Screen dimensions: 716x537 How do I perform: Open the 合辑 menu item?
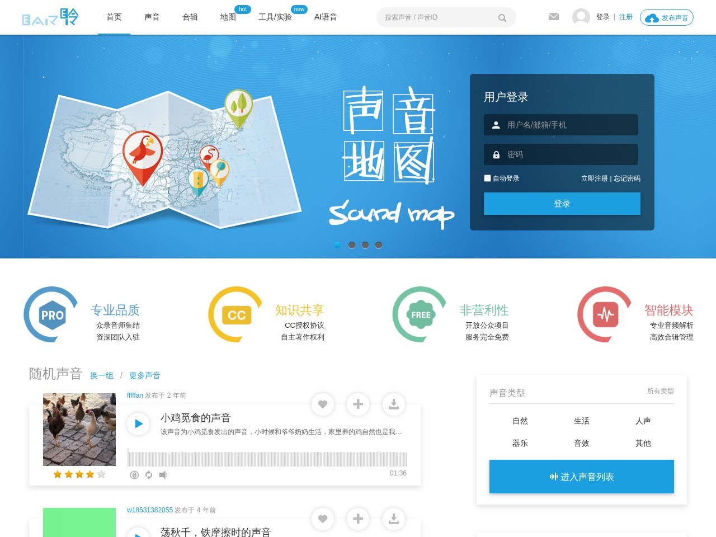[190, 17]
